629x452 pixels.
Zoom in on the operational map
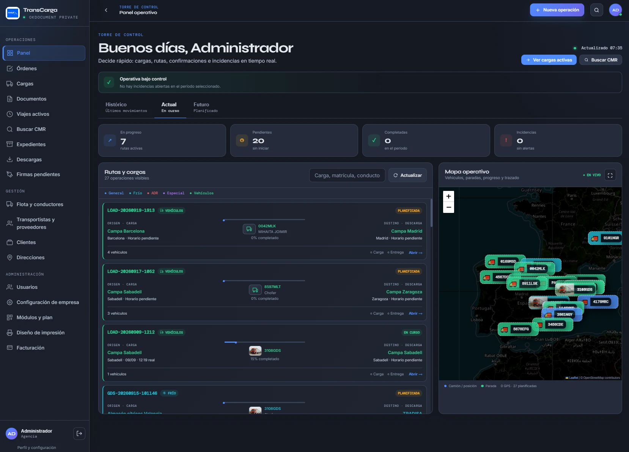click(x=448, y=196)
